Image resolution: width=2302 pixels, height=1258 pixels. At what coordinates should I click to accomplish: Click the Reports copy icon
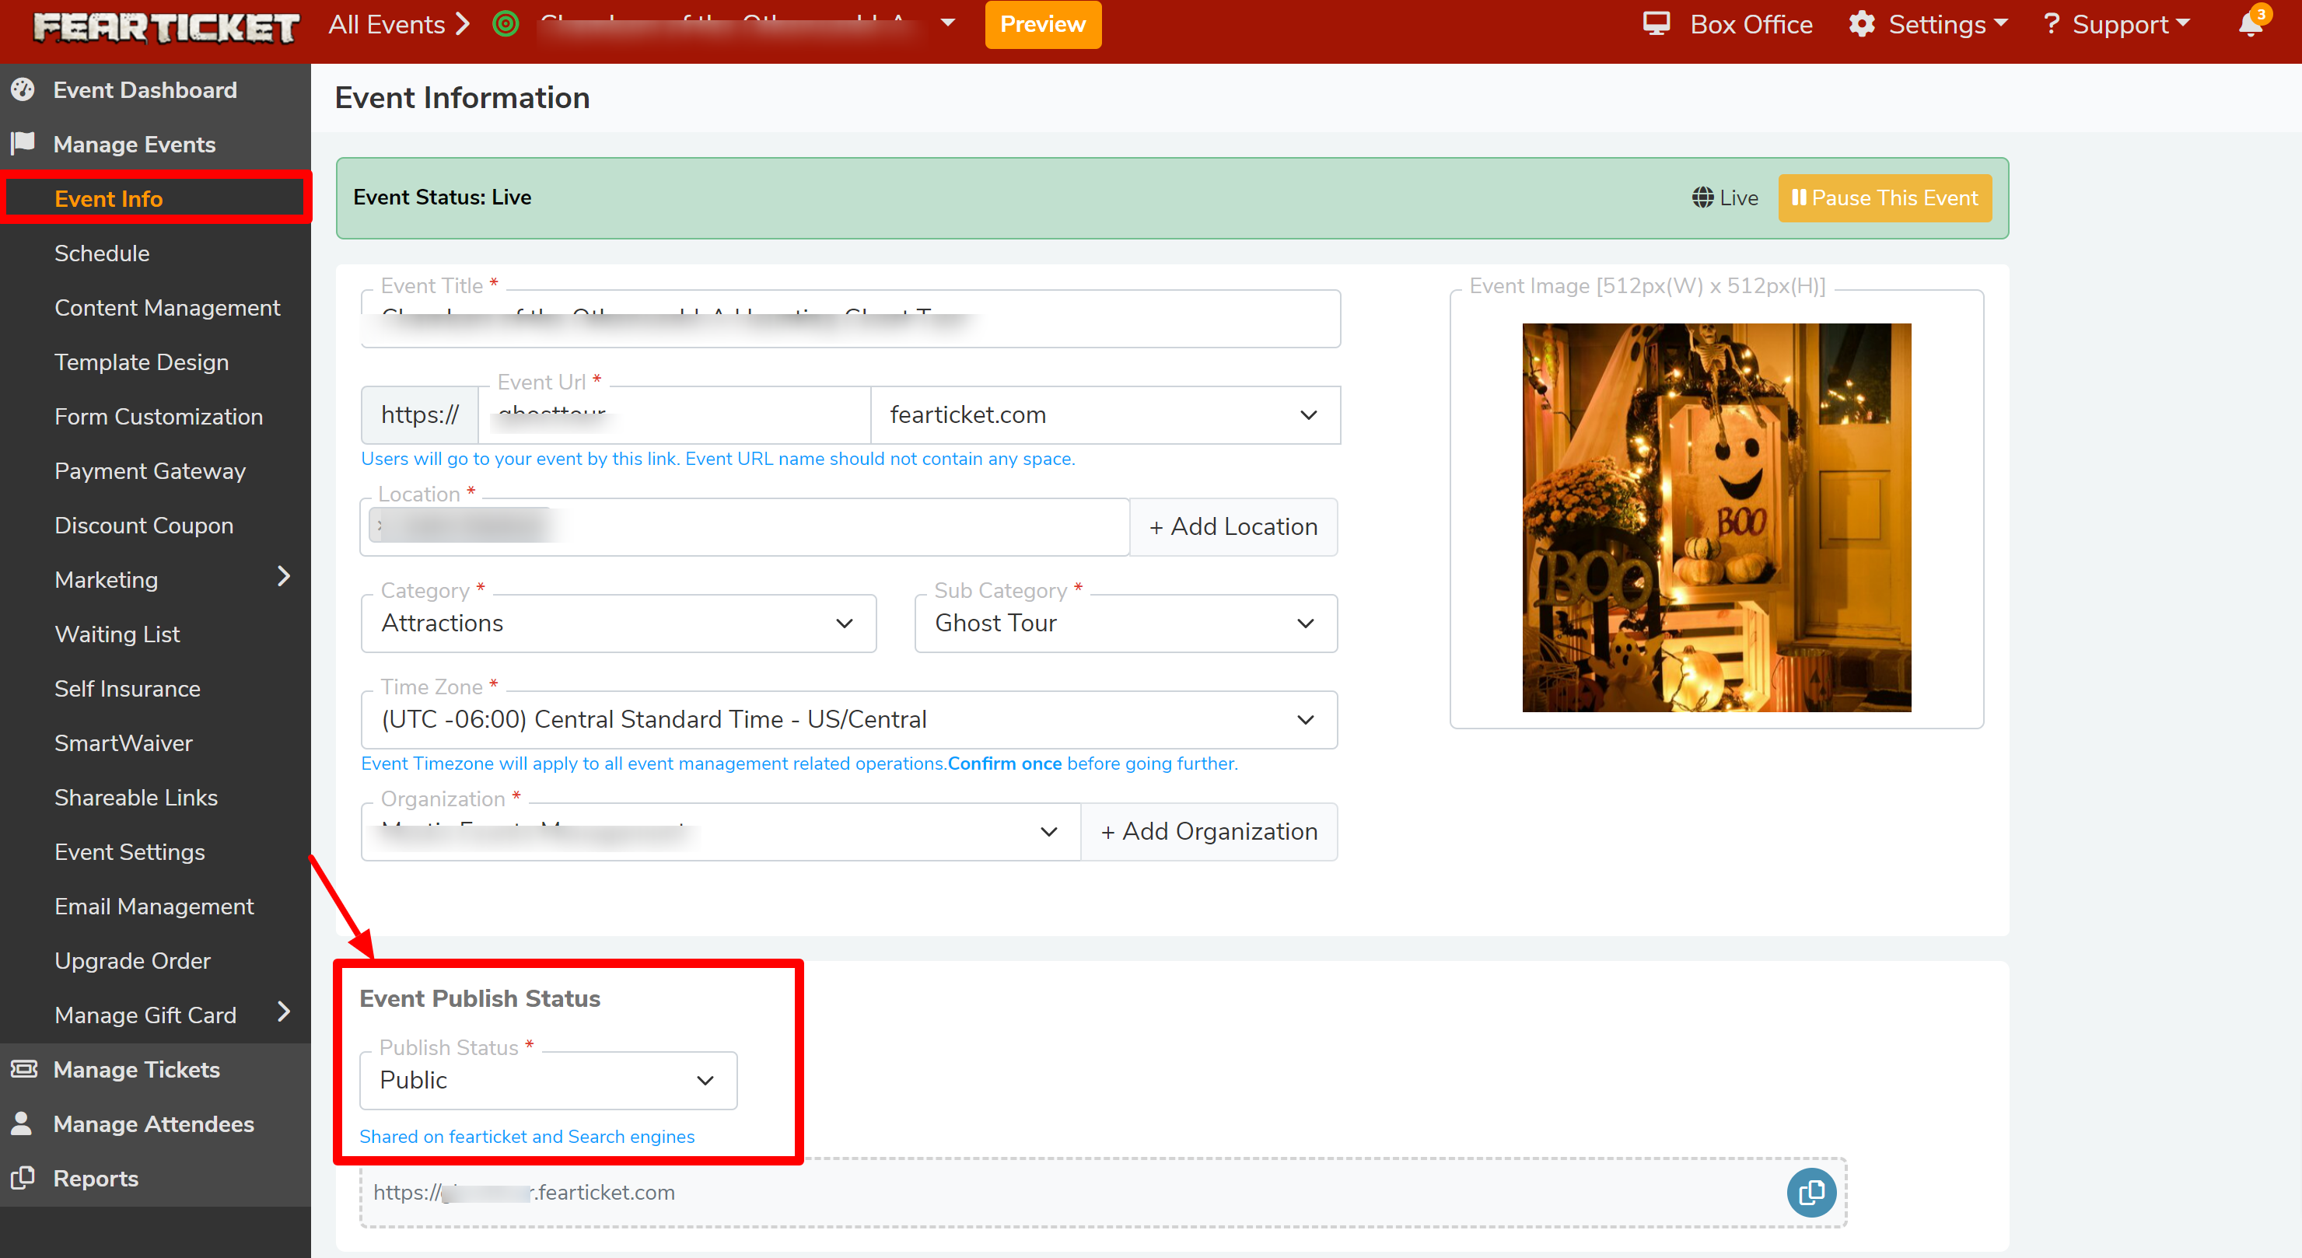pyautogui.click(x=23, y=1178)
